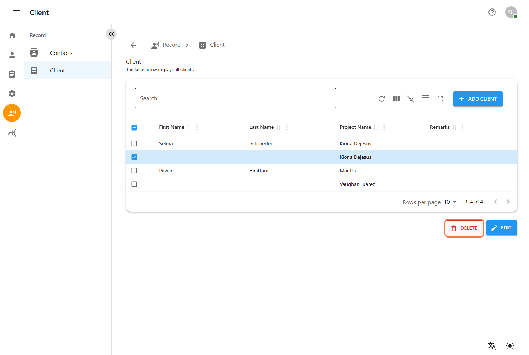Toggle the select-all header checkbox
This screenshot has width=529, height=355.
(134, 127)
